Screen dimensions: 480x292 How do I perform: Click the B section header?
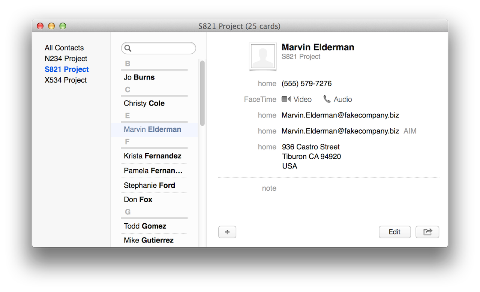coord(127,64)
